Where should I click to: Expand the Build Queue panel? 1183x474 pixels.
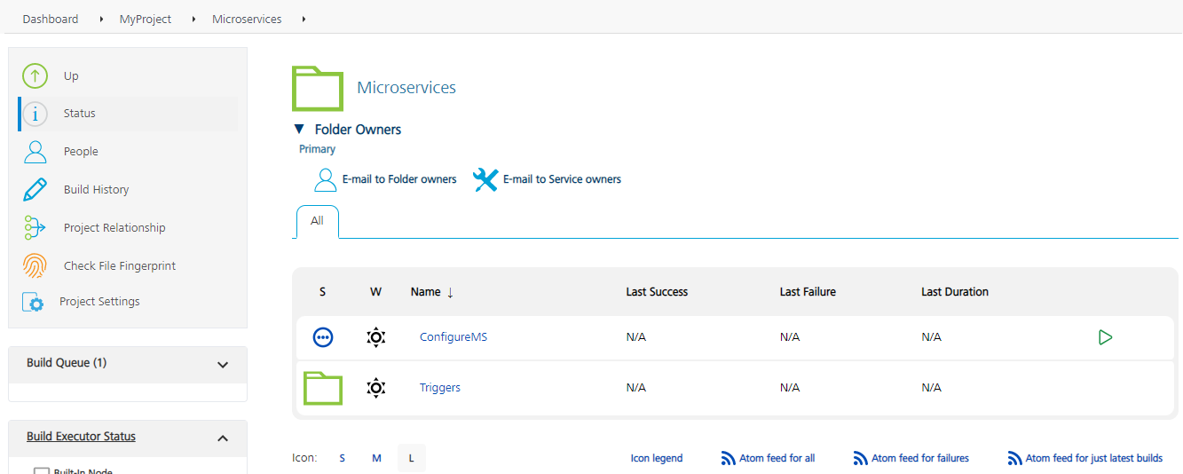[223, 364]
